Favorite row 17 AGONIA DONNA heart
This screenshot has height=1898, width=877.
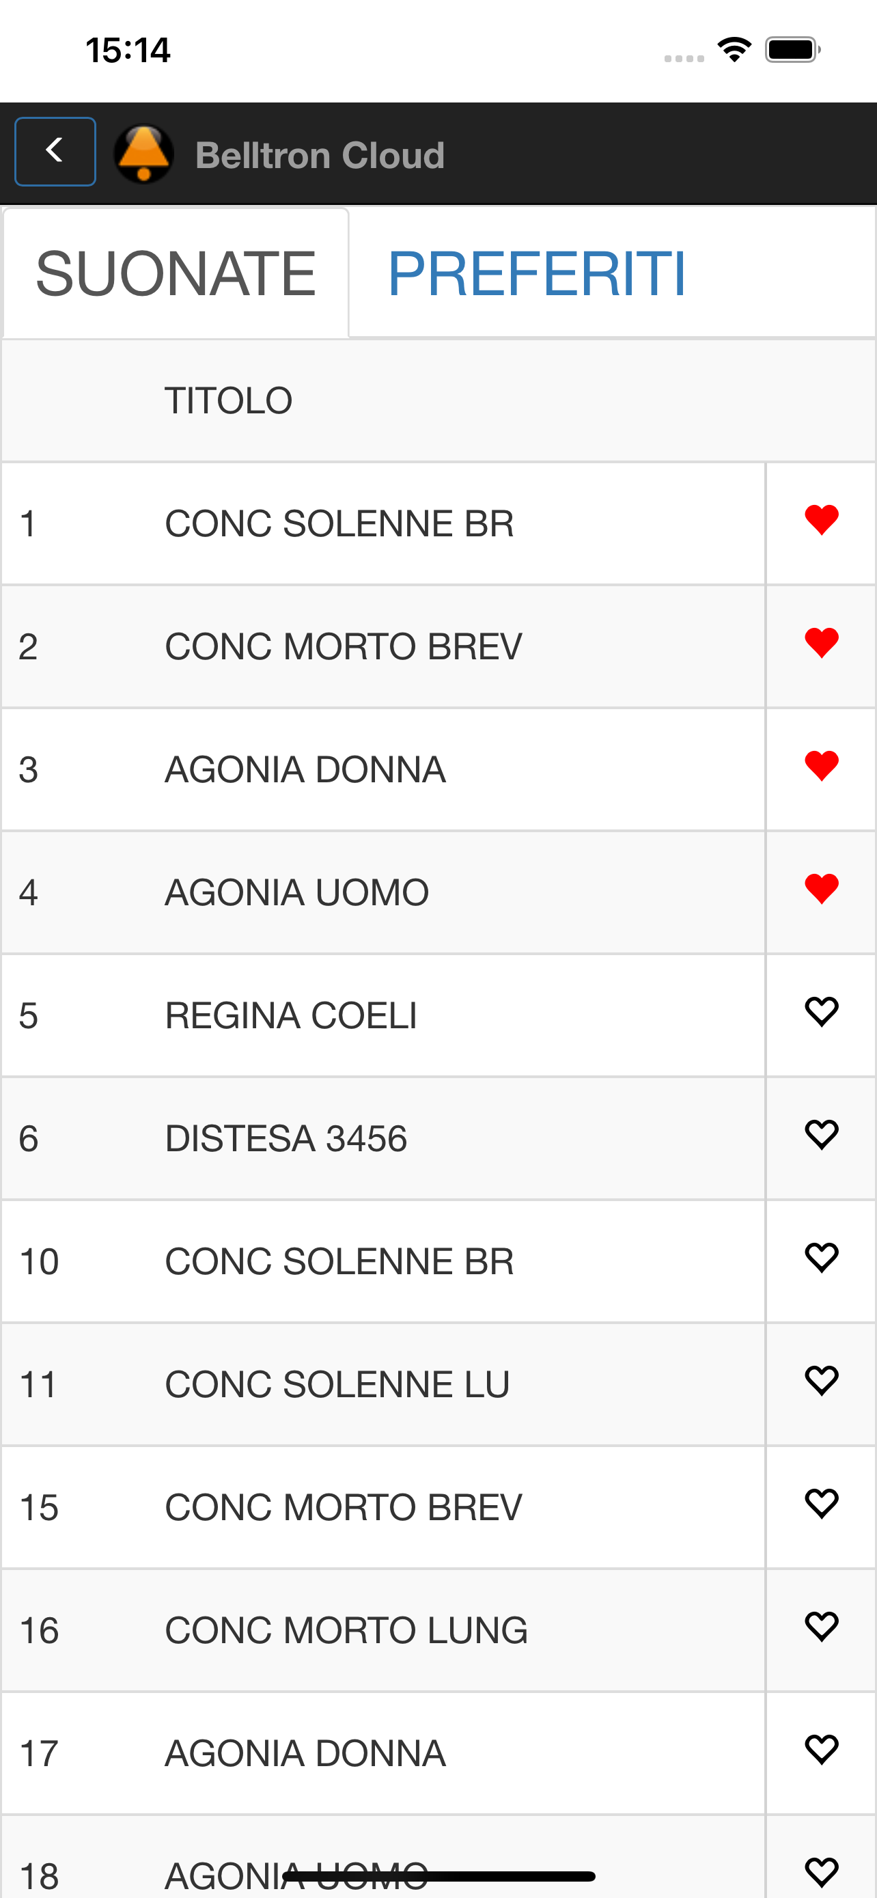tap(822, 1750)
